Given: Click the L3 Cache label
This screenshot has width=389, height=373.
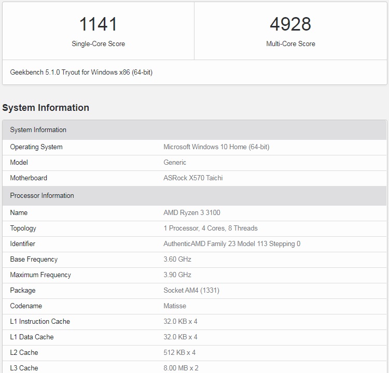Looking at the screenshot, I should point(24,368).
